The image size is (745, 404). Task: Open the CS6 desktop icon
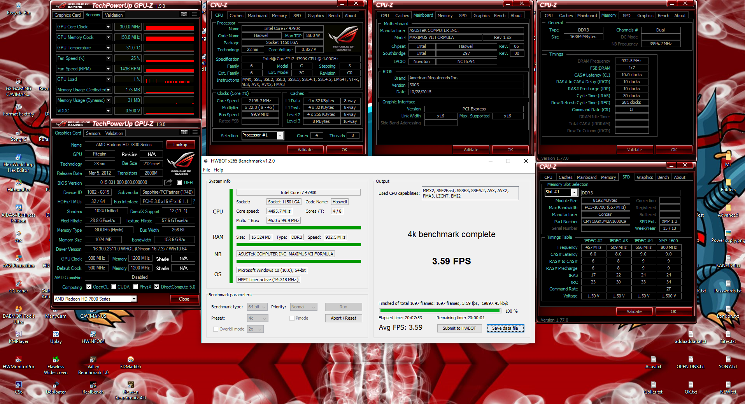pyautogui.click(x=18, y=388)
